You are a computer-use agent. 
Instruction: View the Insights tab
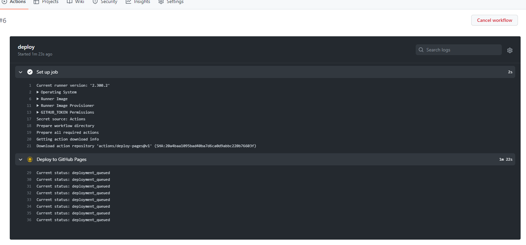click(x=138, y=2)
